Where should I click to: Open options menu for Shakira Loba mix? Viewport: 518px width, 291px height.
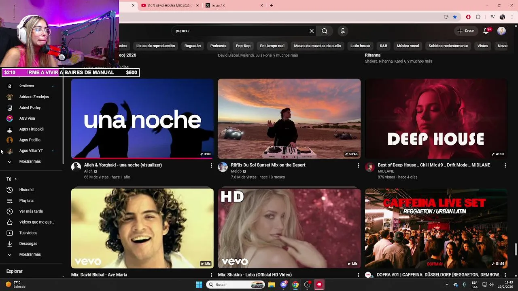358,275
